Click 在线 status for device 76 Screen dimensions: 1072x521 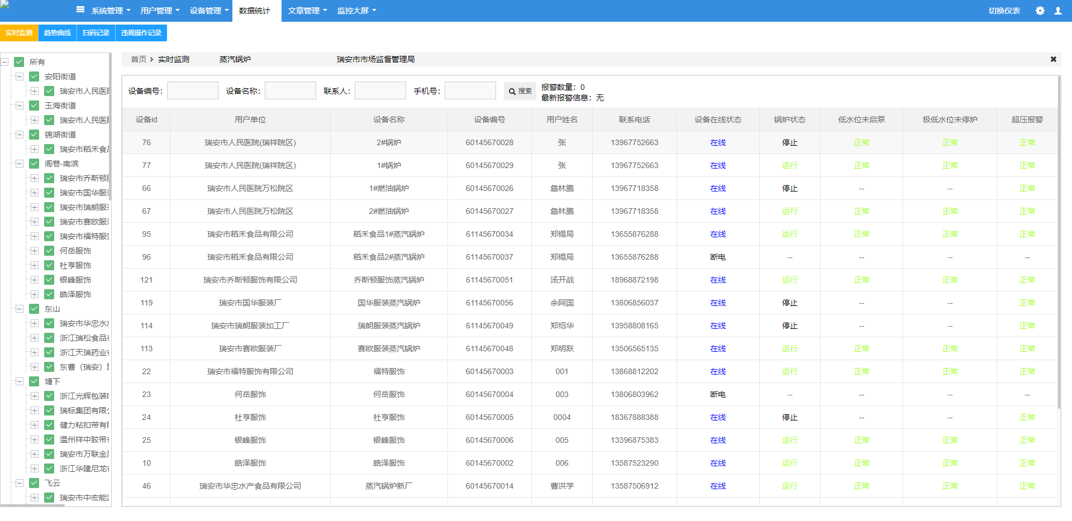tap(718, 143)
